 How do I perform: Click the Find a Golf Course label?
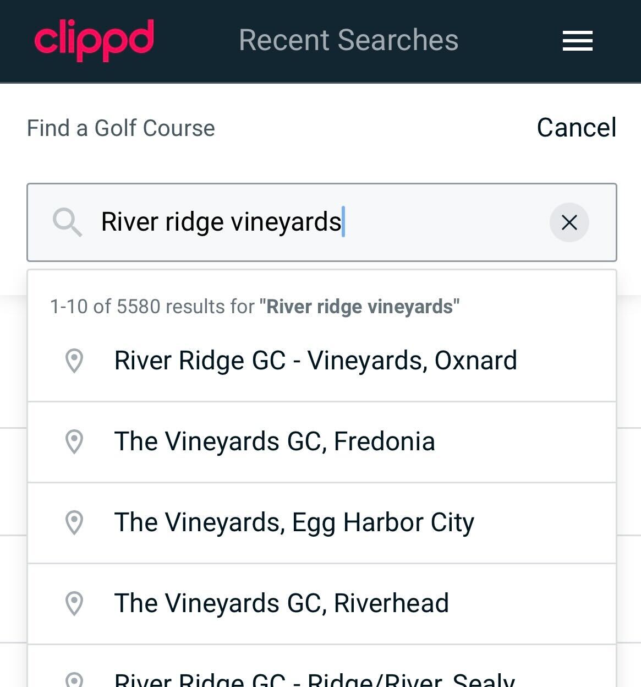pos(120,128)
